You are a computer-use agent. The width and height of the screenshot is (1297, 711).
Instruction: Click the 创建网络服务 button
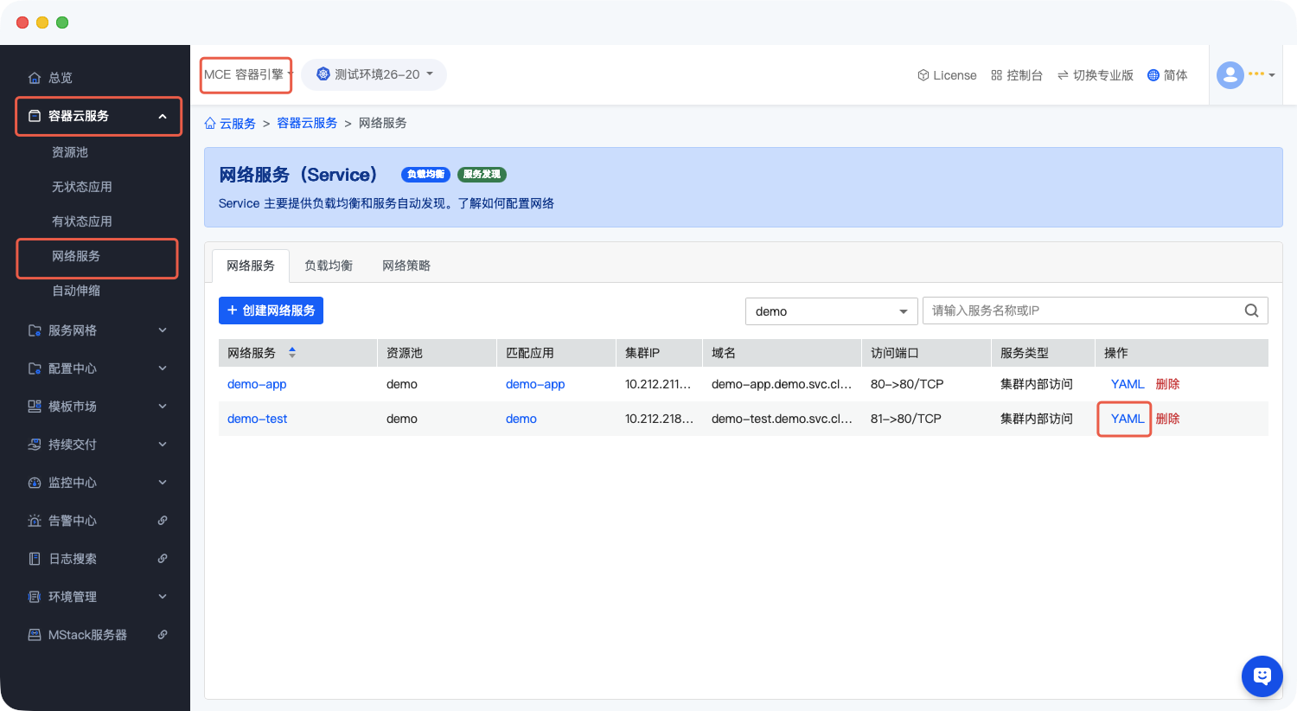coord(271,311)
